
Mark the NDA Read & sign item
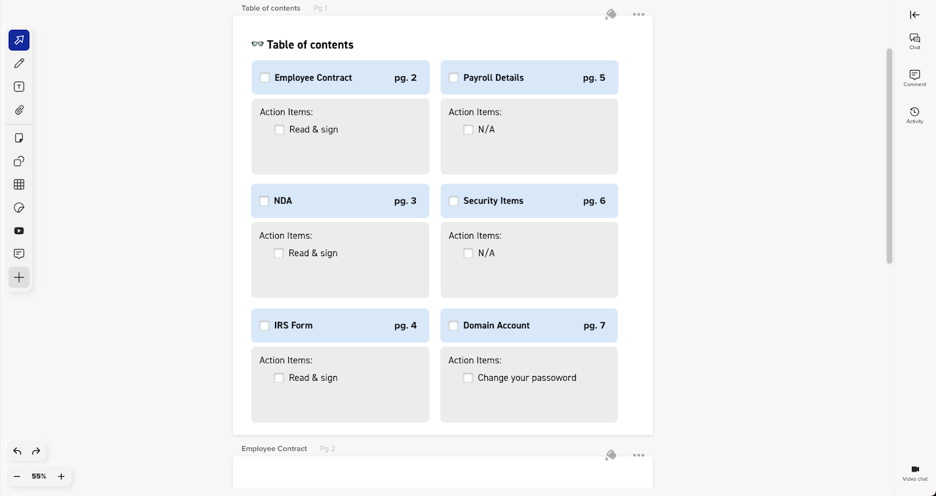[x=279, y=253]
